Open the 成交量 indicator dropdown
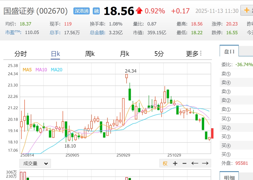 (35, 164)
